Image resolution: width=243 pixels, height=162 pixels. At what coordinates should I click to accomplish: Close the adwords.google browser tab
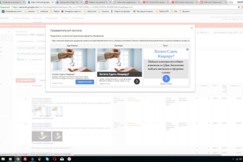[x=53, y=2]
